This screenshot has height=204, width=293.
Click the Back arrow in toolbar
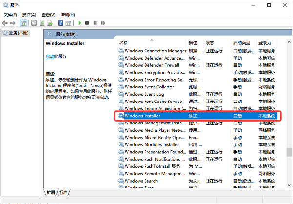coord(5,23)
